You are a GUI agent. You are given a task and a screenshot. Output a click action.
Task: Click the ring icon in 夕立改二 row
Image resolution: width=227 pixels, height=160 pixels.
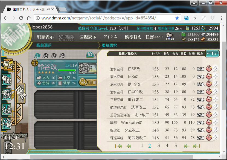(215, 130)
